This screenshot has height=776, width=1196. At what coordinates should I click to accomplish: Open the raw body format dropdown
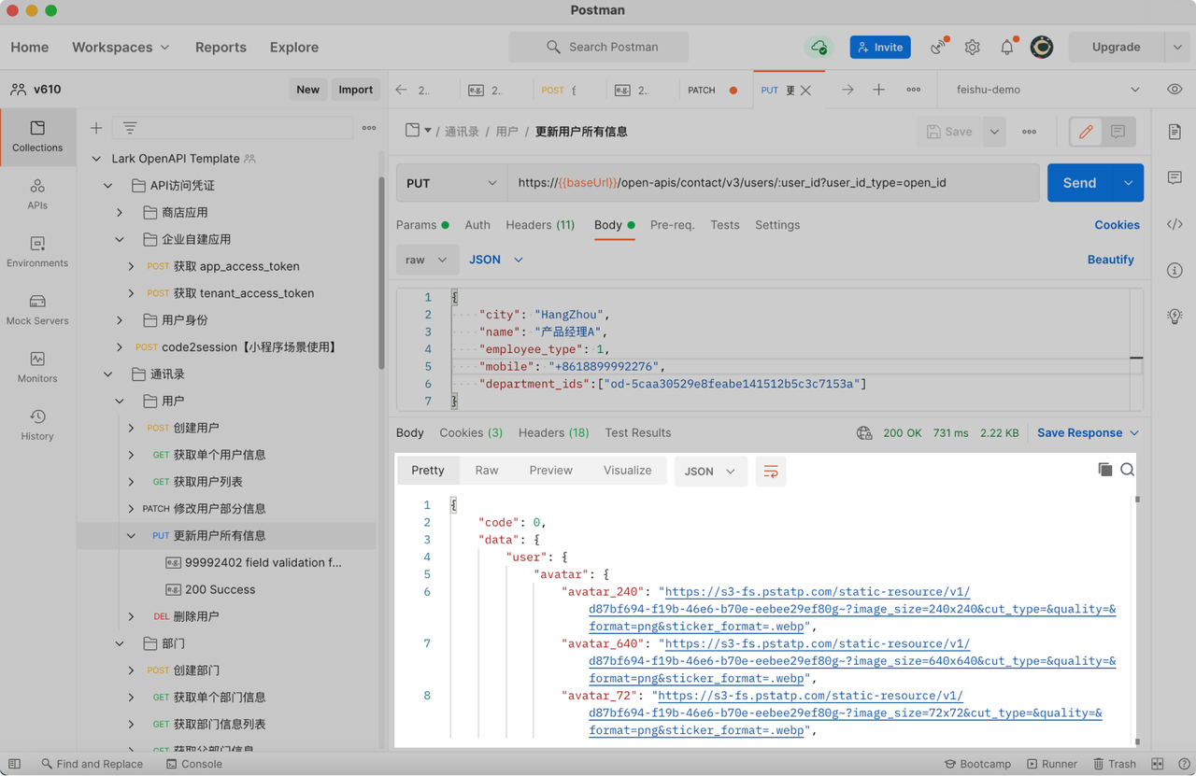click(427, 260)
